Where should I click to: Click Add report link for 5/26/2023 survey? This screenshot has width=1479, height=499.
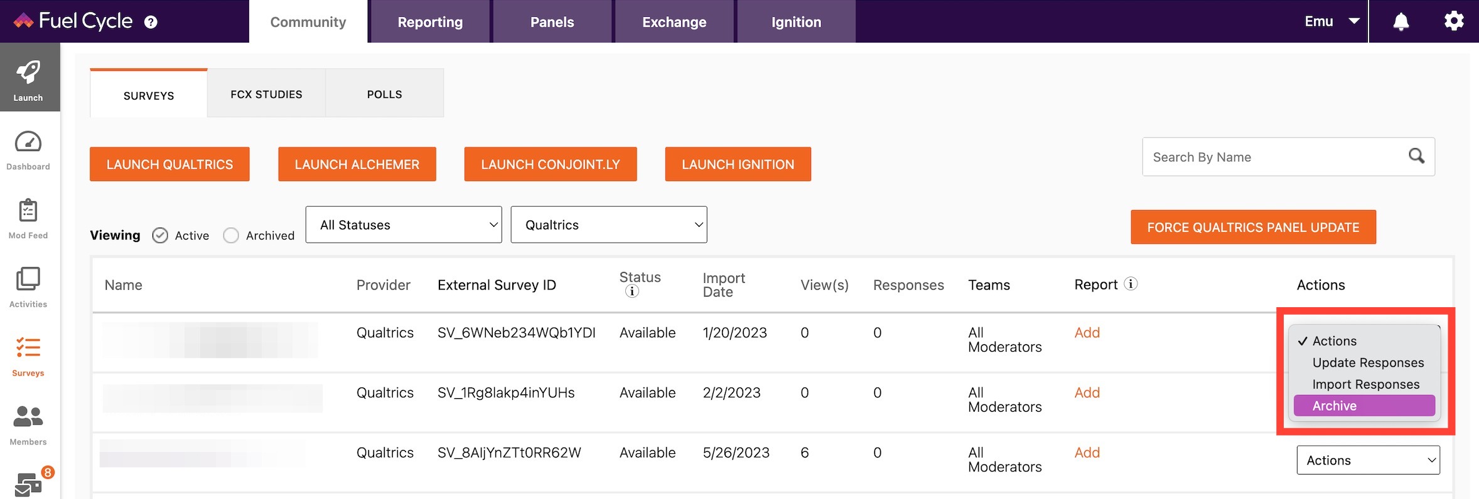1087,453
